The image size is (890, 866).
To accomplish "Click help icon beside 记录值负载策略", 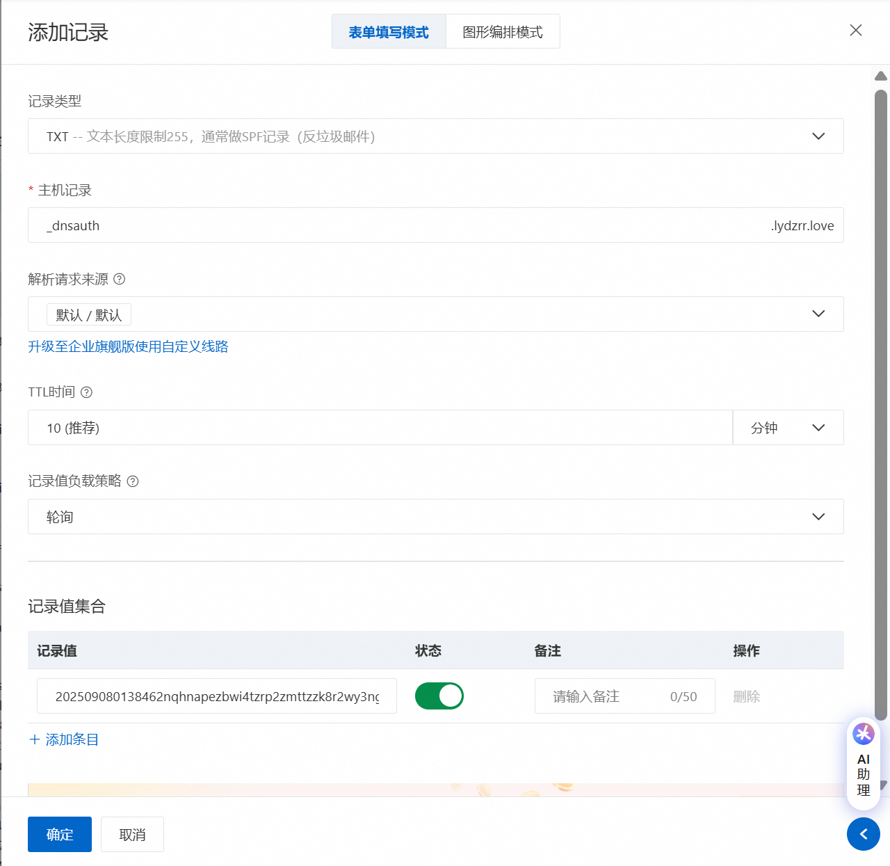I will tap(133, 481).
